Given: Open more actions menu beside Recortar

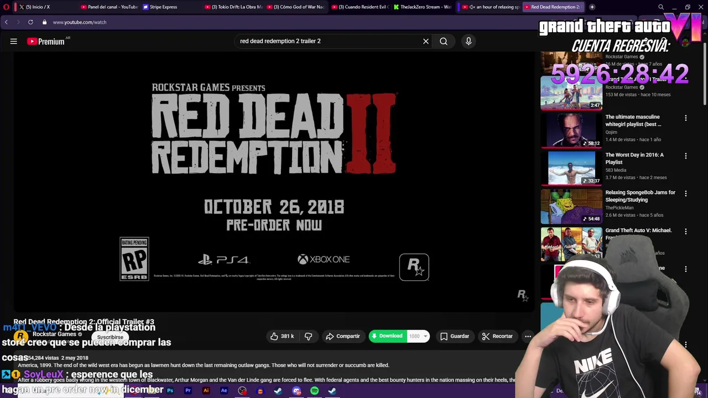Looking at the screenshot, I should coord(528,336).
